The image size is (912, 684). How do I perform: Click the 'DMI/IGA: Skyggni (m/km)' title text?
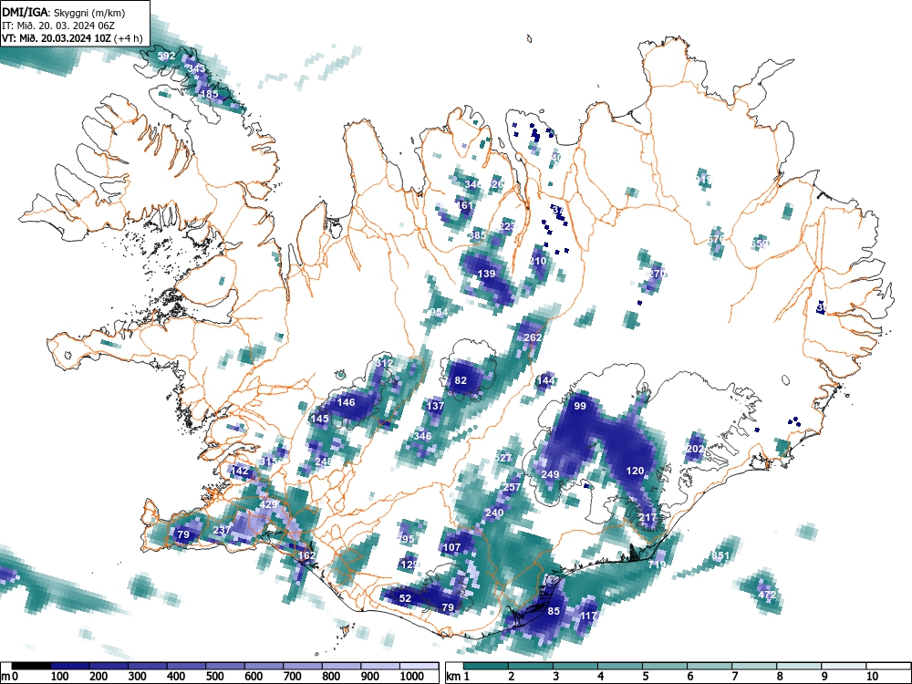(64, 13)
